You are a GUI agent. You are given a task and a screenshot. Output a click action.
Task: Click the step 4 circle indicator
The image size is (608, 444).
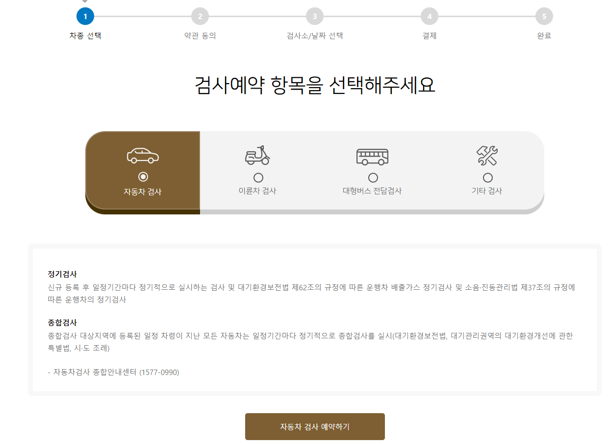tap(430, 16)
